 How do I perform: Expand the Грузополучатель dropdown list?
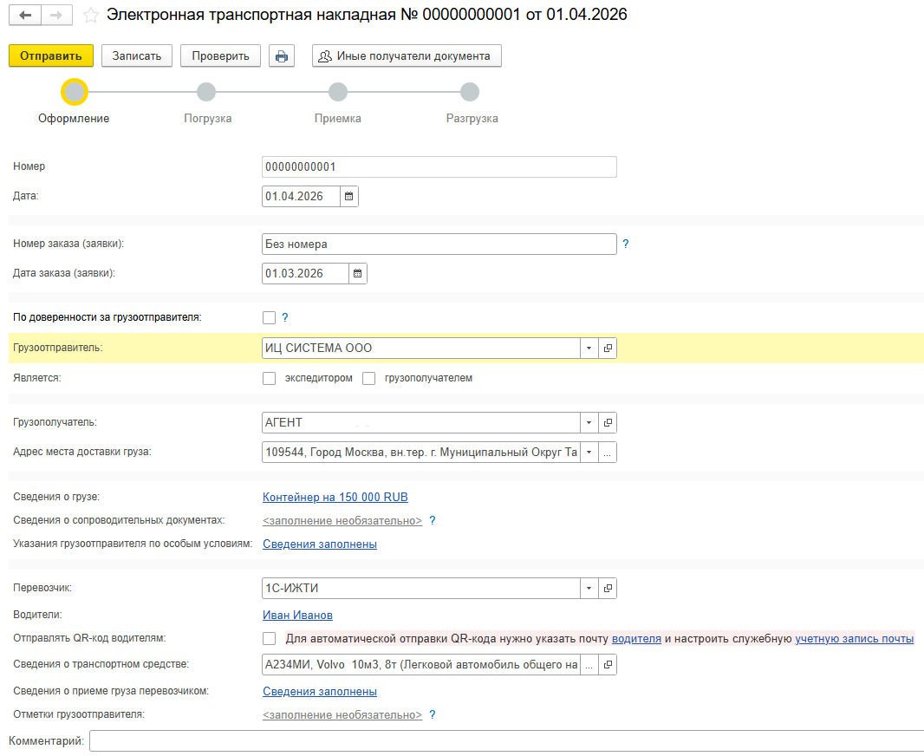point(589,423)
